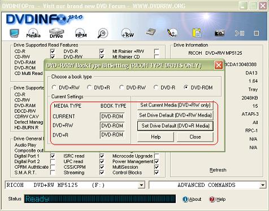
Task: Toggle the UPC read checkbox
Action: click(x=102, y=161)
